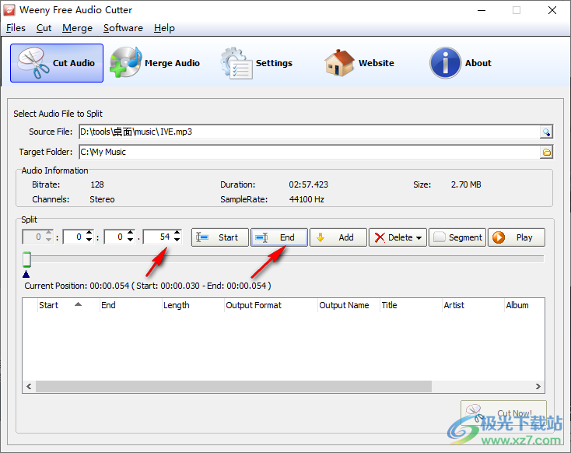Browse for source file with magnifier icon
This screenshot has width=571, height=453.
(x=546, y=132)
